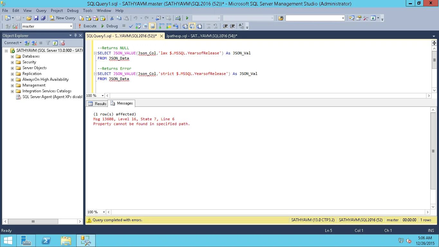
Task: Click the Delete script icon in Object Explorer
Action: pyautogui.click(x=62, y=43)
